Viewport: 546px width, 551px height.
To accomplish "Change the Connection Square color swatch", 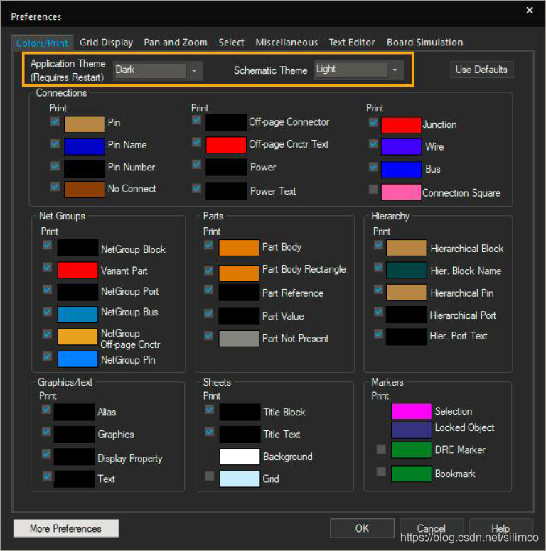I will [401, 192].
